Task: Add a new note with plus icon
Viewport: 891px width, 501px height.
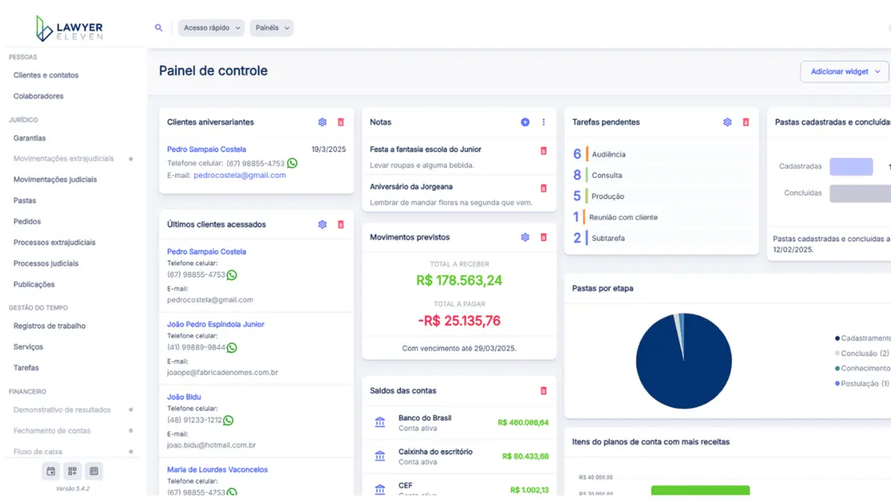Action: click(525, 122)
